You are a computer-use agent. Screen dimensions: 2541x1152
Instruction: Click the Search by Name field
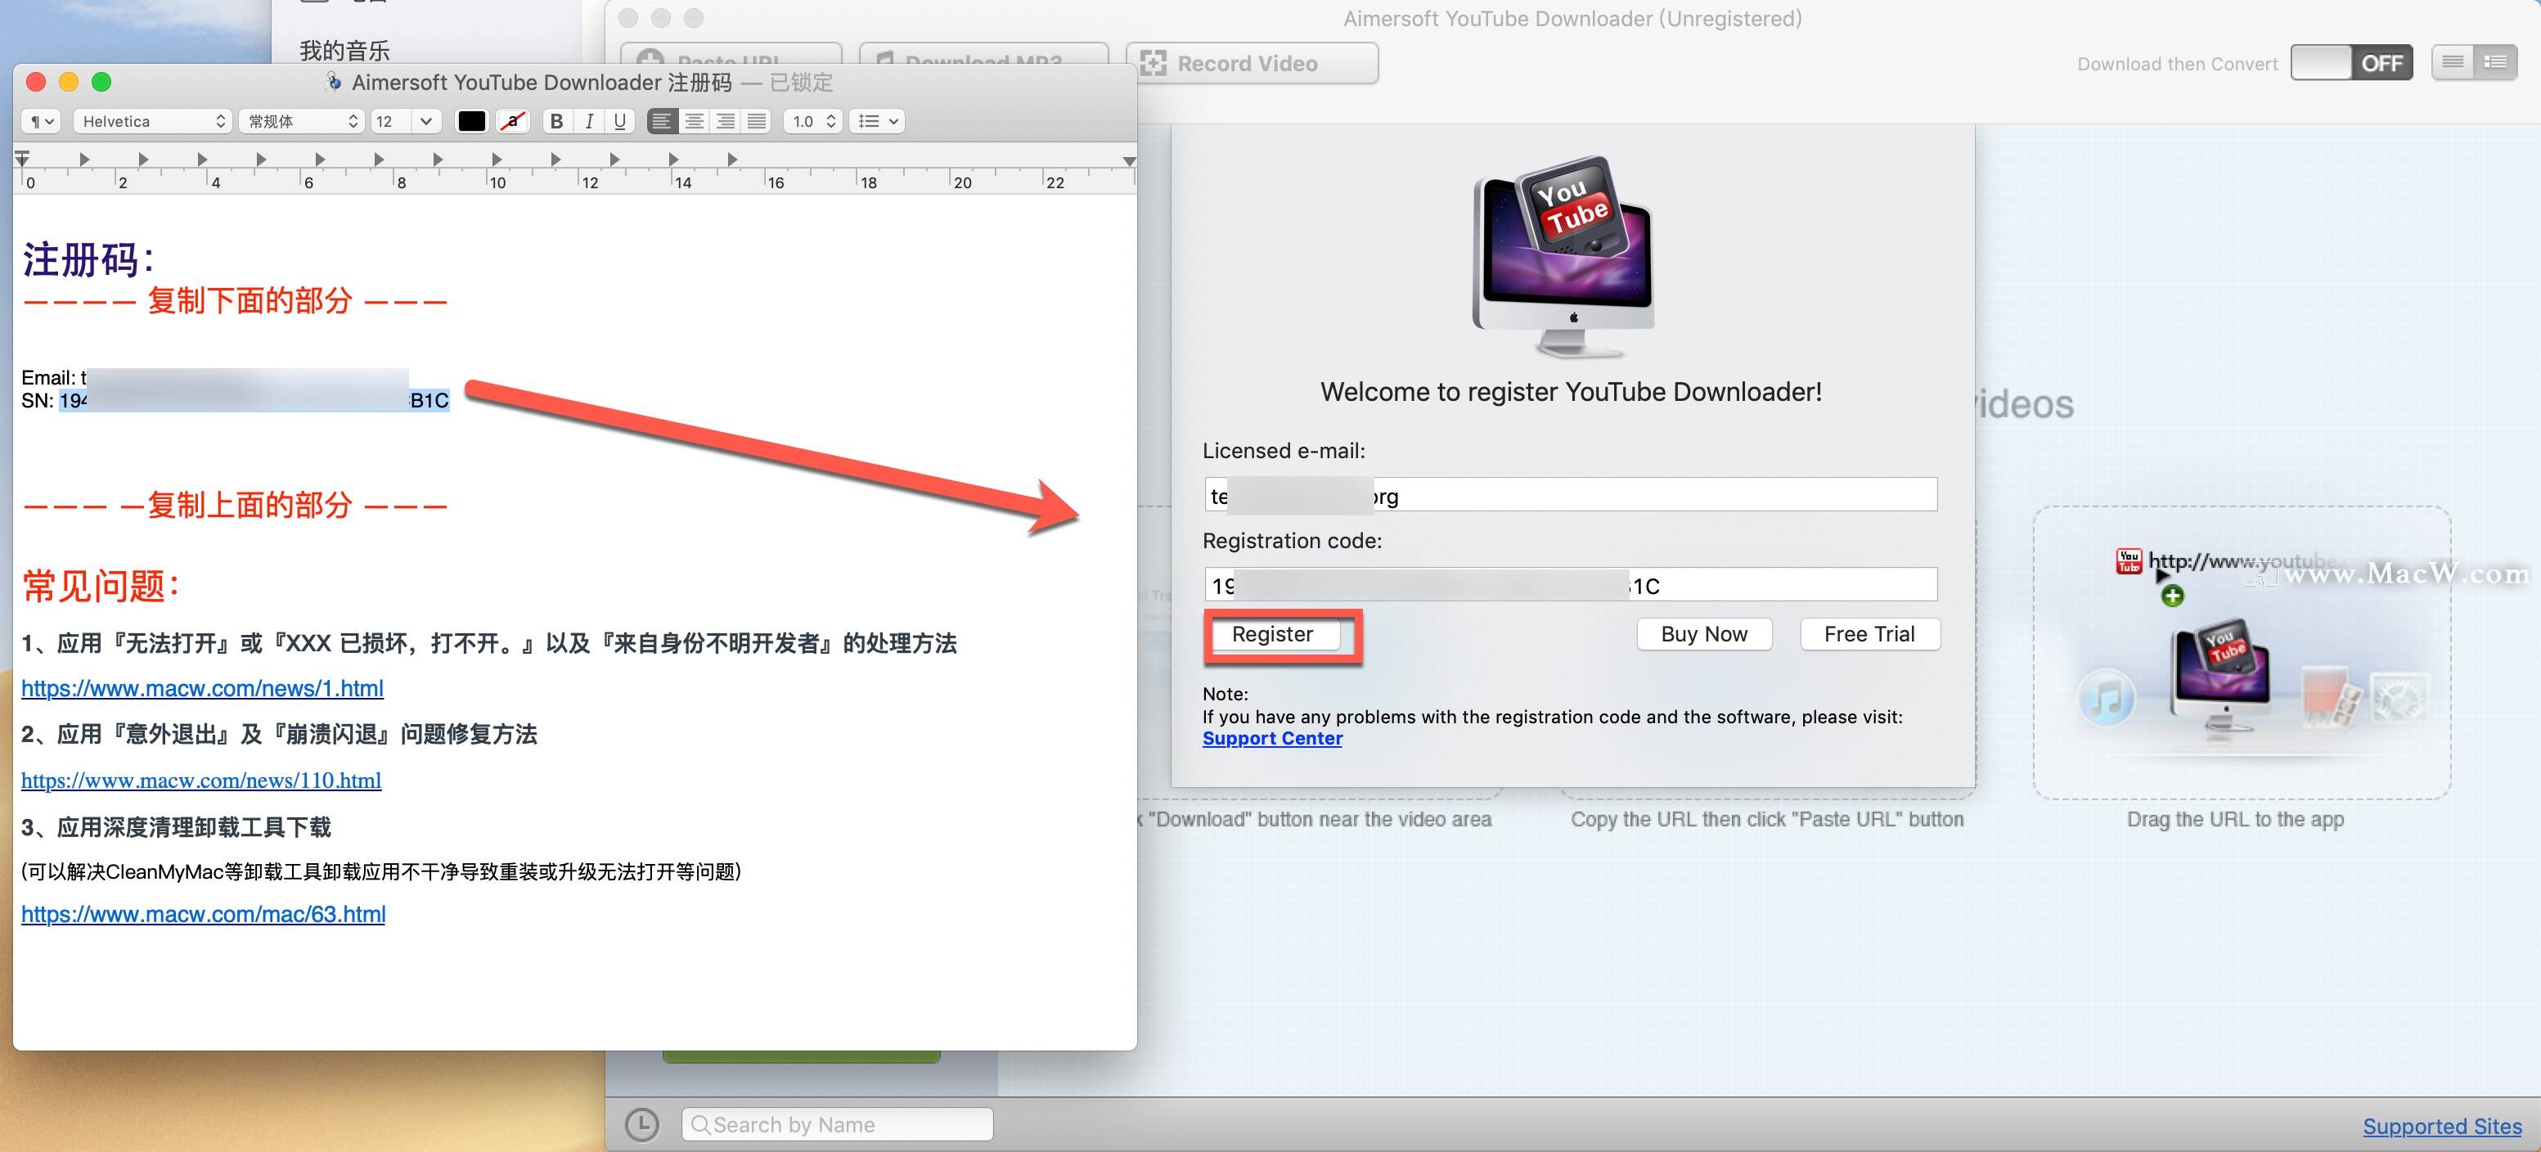click(x=838, y=1124)
